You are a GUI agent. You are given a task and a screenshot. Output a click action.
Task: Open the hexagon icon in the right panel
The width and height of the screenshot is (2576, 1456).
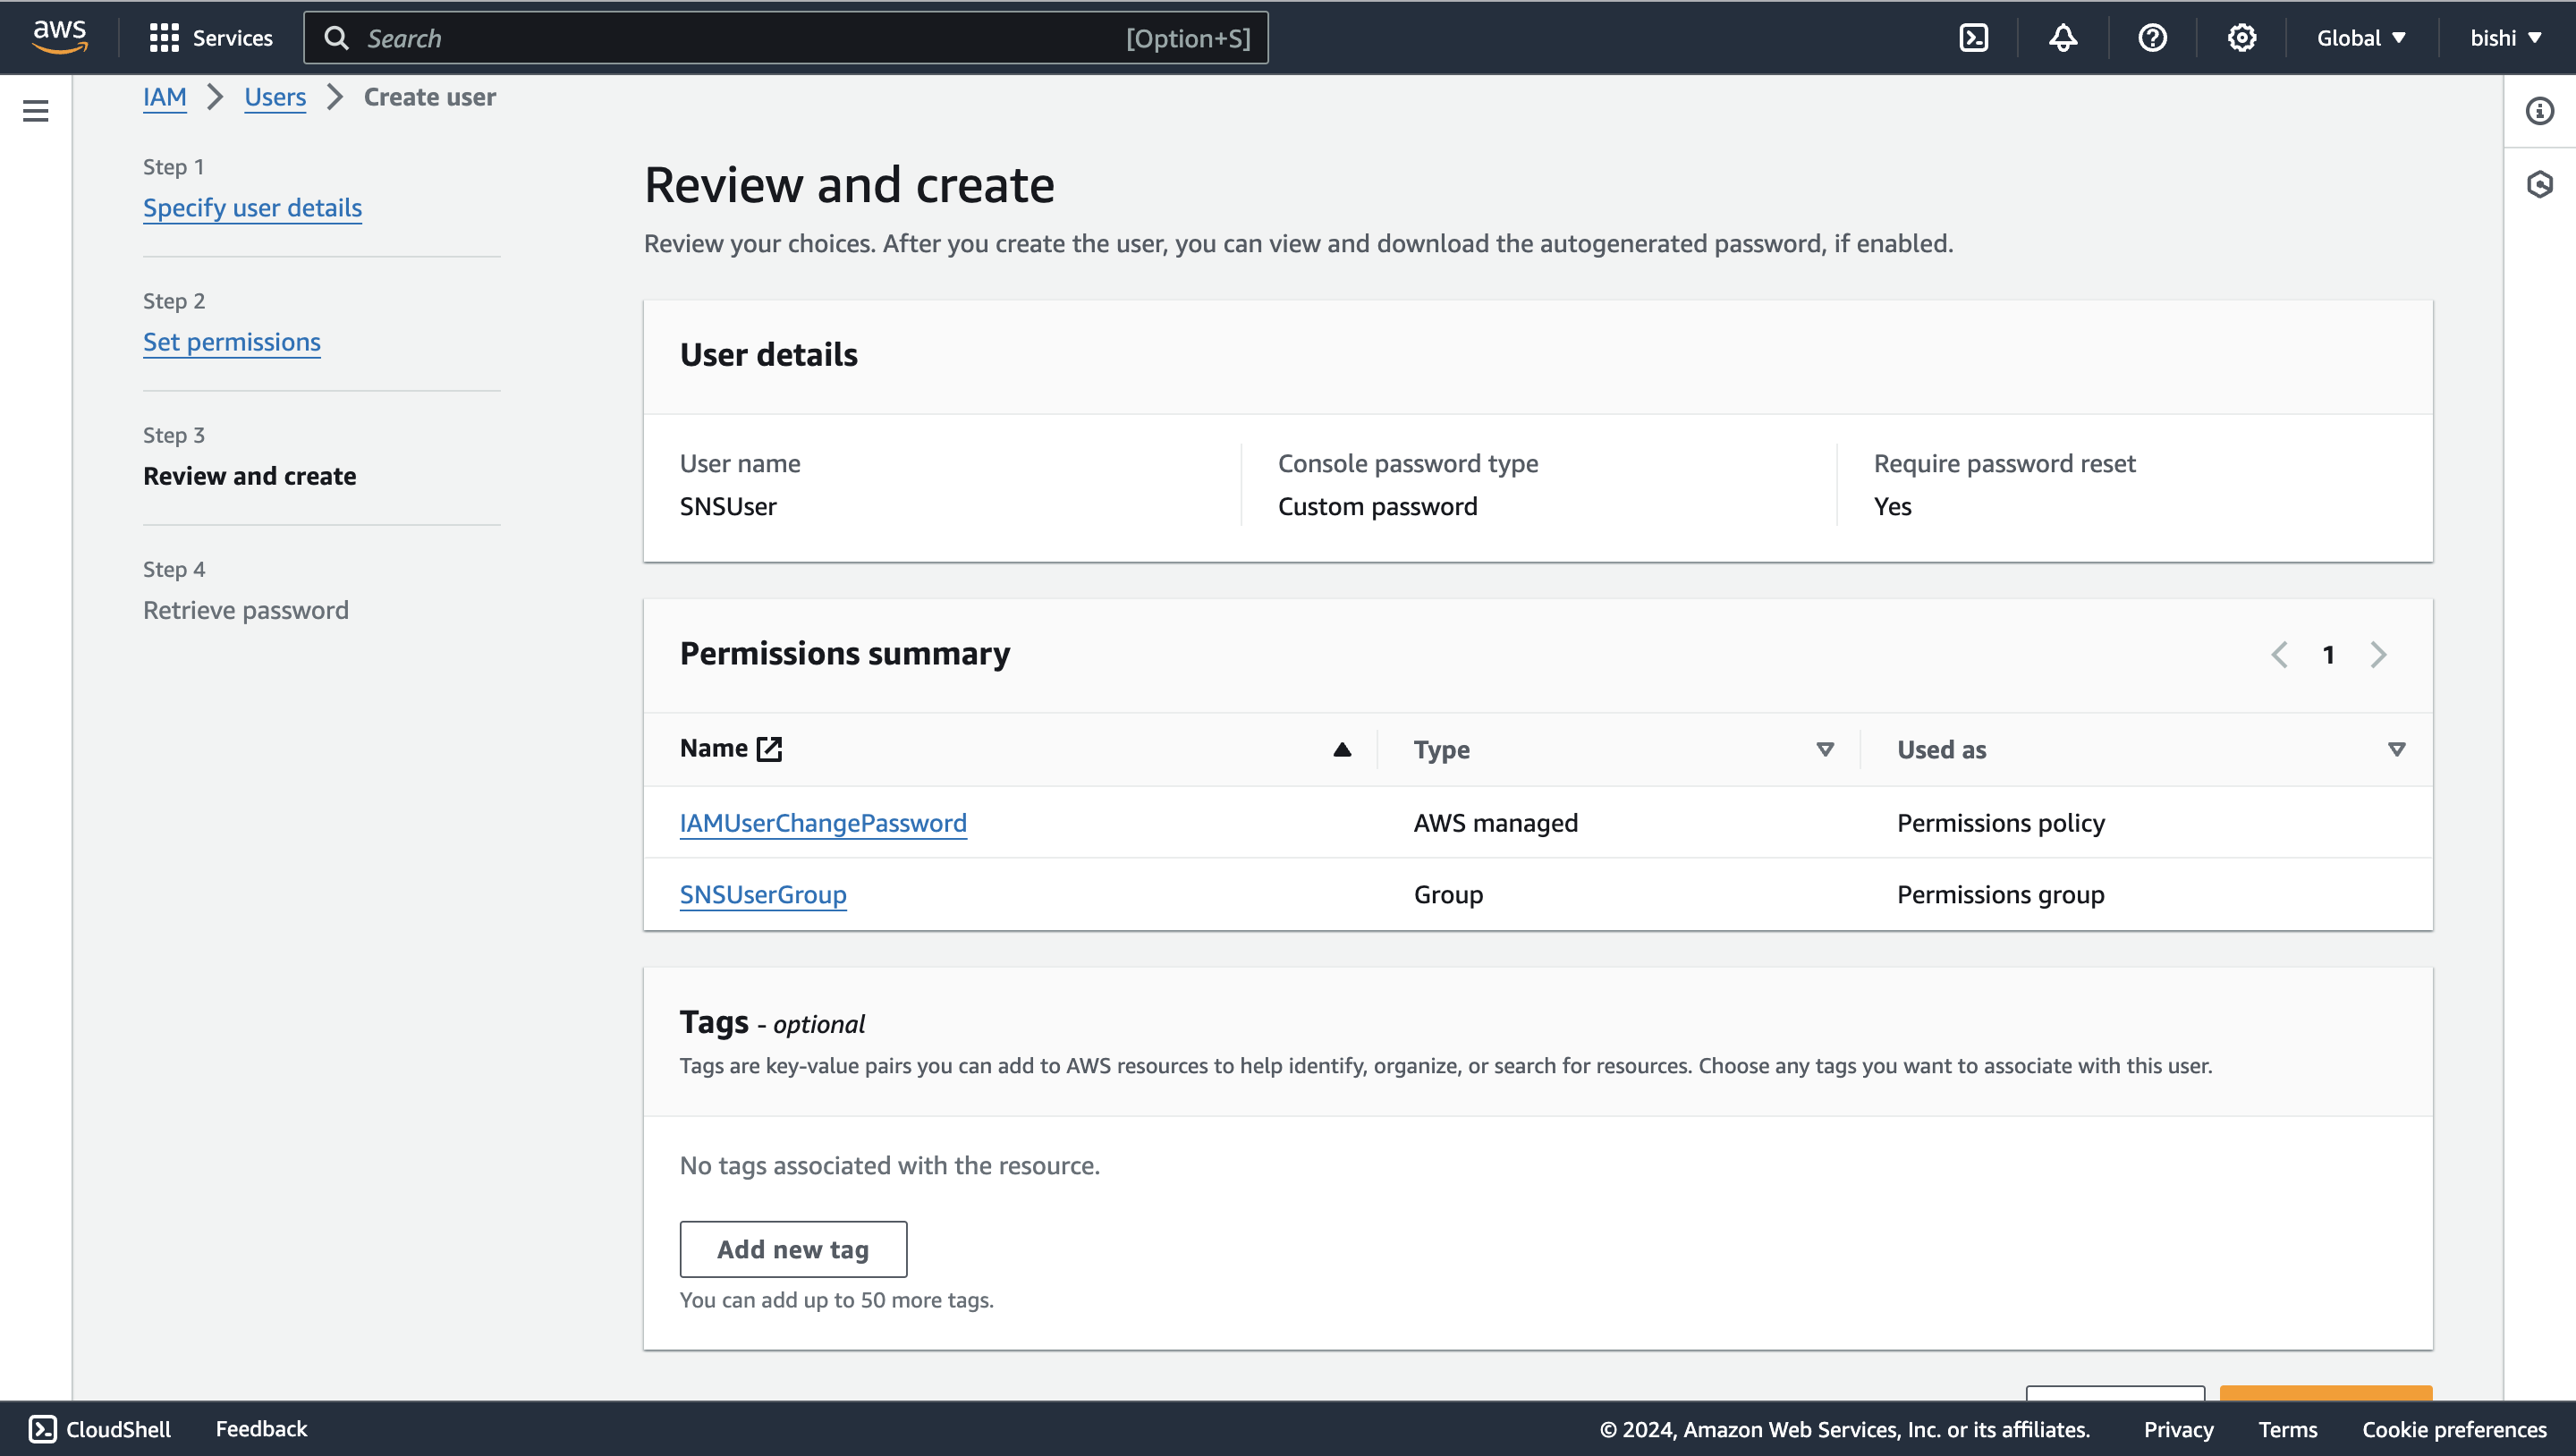[2539, 185]
